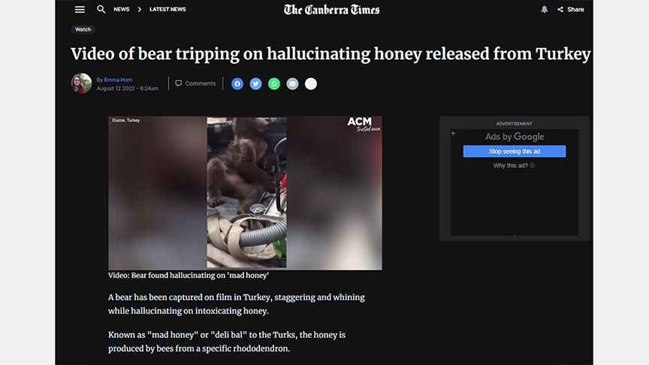The image size is (649, 365).
Task: Click the Watch tag label
Action: [x=83, y=29]
